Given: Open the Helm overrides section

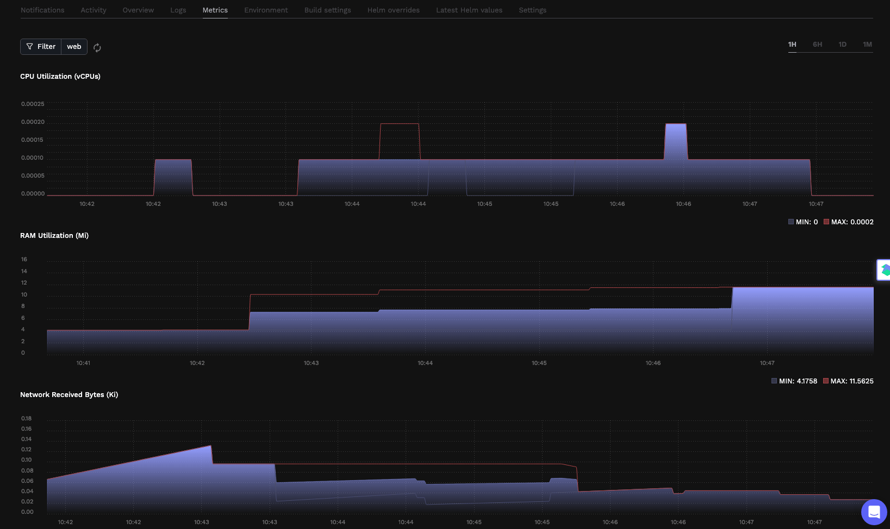Looking at the screenshot, I should click(393, 10).
